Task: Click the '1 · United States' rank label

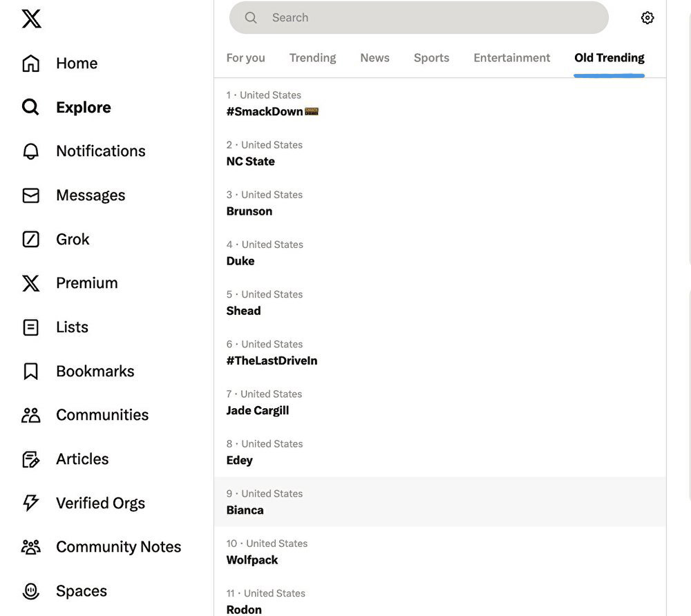Action: tap(263, 95)
